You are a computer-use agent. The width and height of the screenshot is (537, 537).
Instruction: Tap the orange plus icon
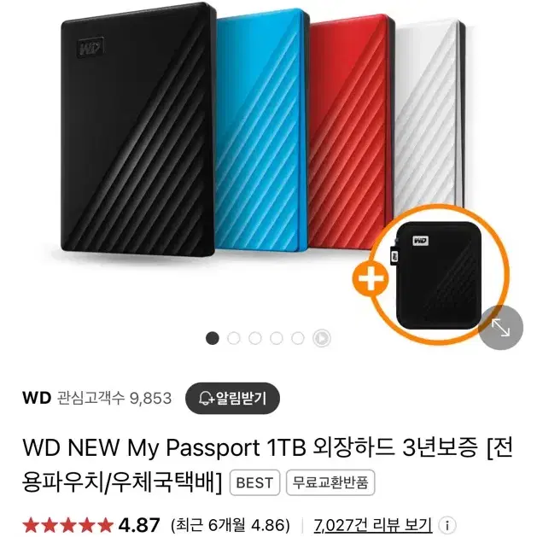coord(371,279)
